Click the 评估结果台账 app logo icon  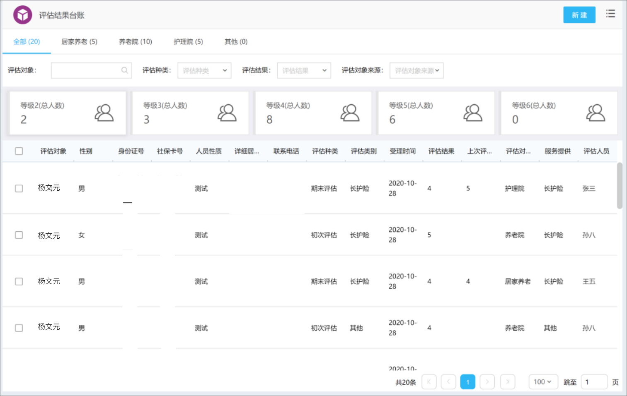[22, 14]
